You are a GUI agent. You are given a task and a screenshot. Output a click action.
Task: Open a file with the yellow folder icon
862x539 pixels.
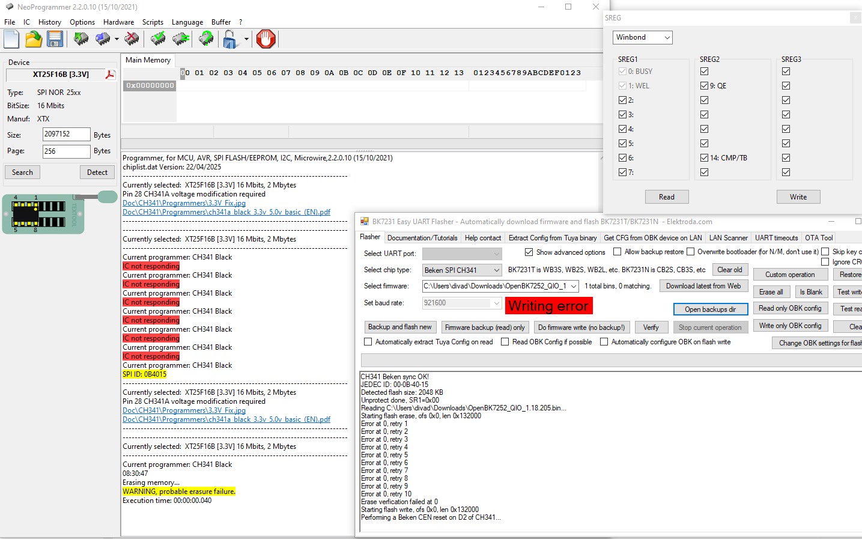[x=34, y=39]
